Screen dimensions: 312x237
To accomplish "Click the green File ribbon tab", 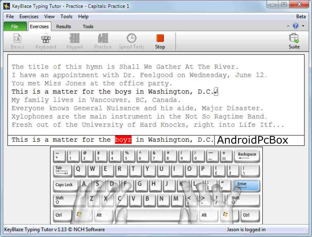I will click(15, 27).
